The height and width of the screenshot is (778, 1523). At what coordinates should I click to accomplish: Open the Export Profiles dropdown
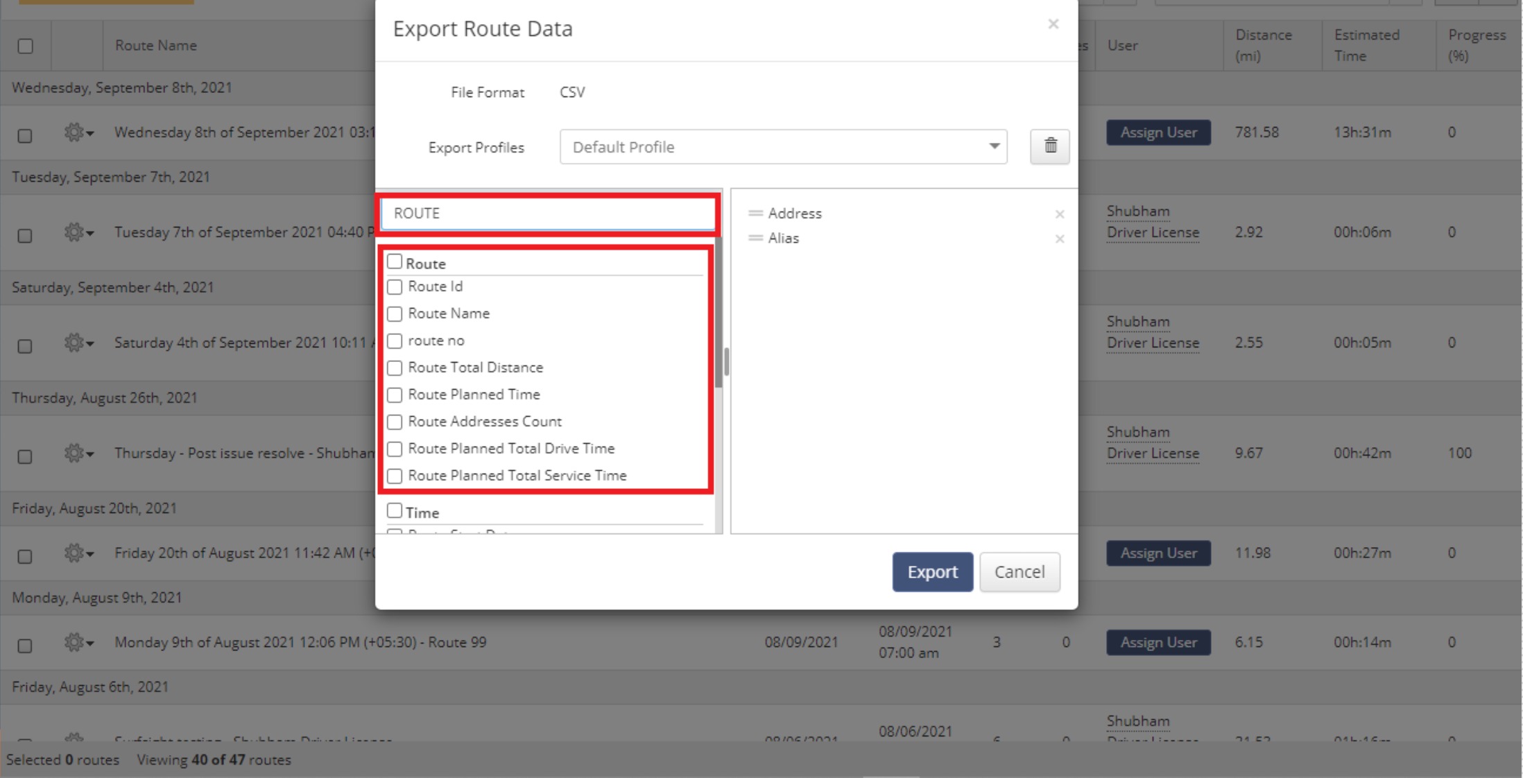(783, 147)
